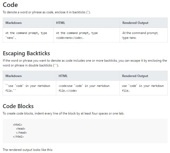Click the "Code" section heading
This screenshot has width=170, height=153.
(10, 5)
